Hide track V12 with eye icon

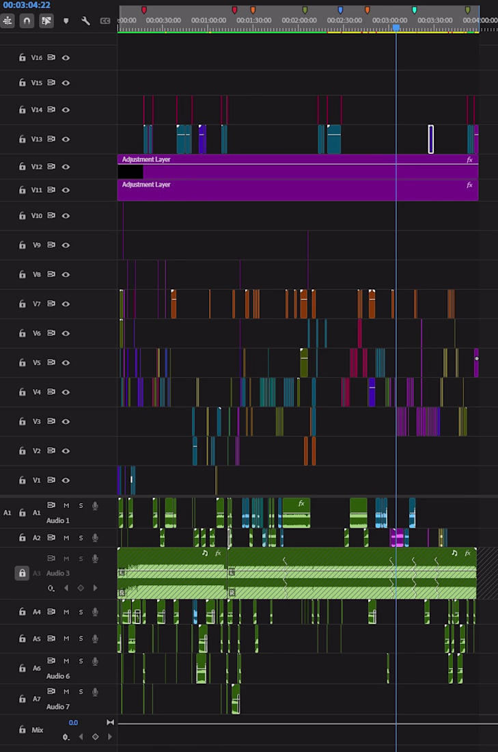pyautogui.click(x=66, y=167)
